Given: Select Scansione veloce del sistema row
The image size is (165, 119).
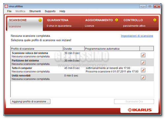Looking at the screenshot, I should point(82,55).
